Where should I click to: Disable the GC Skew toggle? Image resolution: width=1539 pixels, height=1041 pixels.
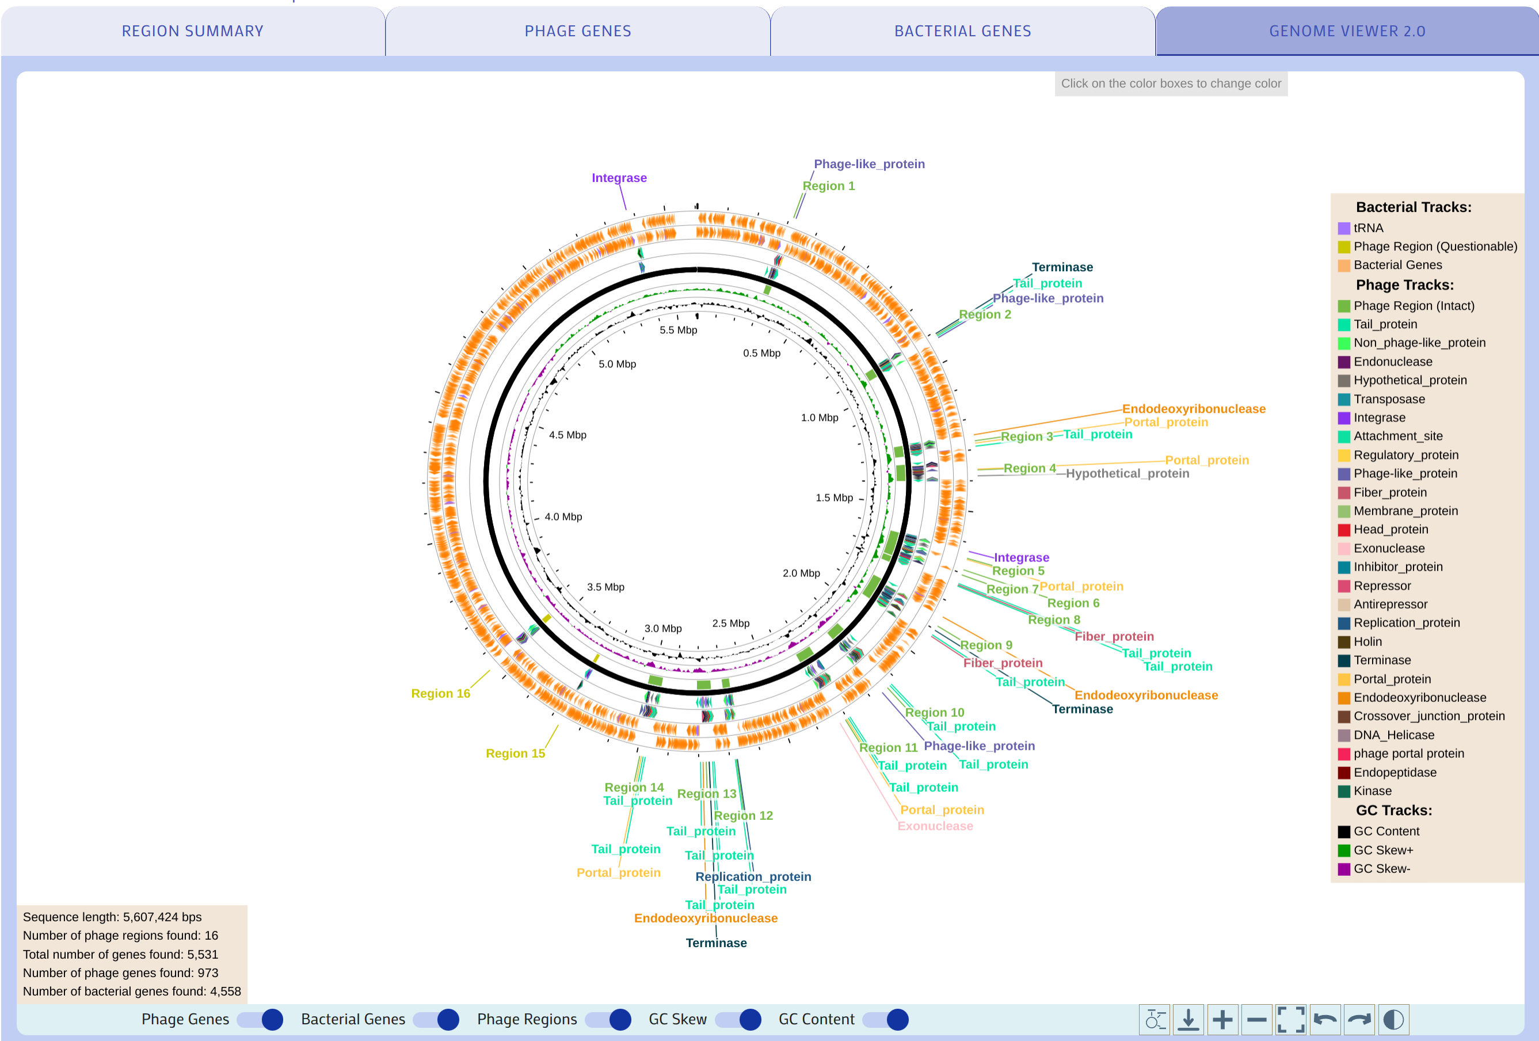point(738,1019)
